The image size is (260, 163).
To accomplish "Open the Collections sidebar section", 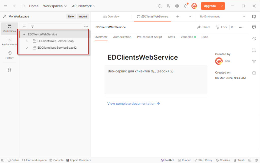I will pos(9,28).
